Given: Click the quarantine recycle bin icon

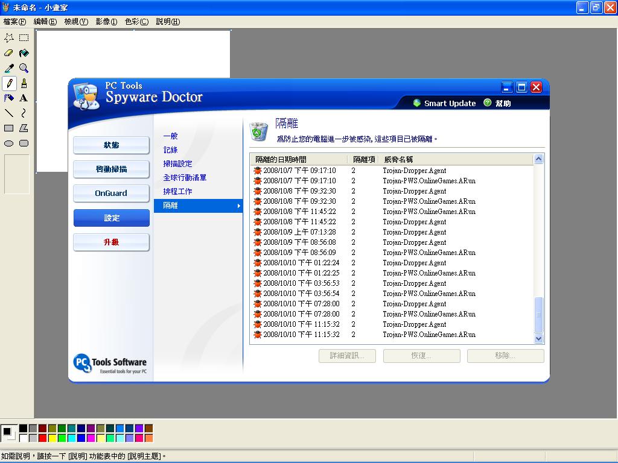Looking at the screenshot, I should coord(258,131).
